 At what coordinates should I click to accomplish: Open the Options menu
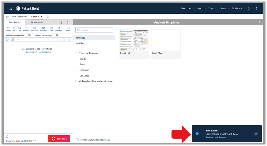237,8
